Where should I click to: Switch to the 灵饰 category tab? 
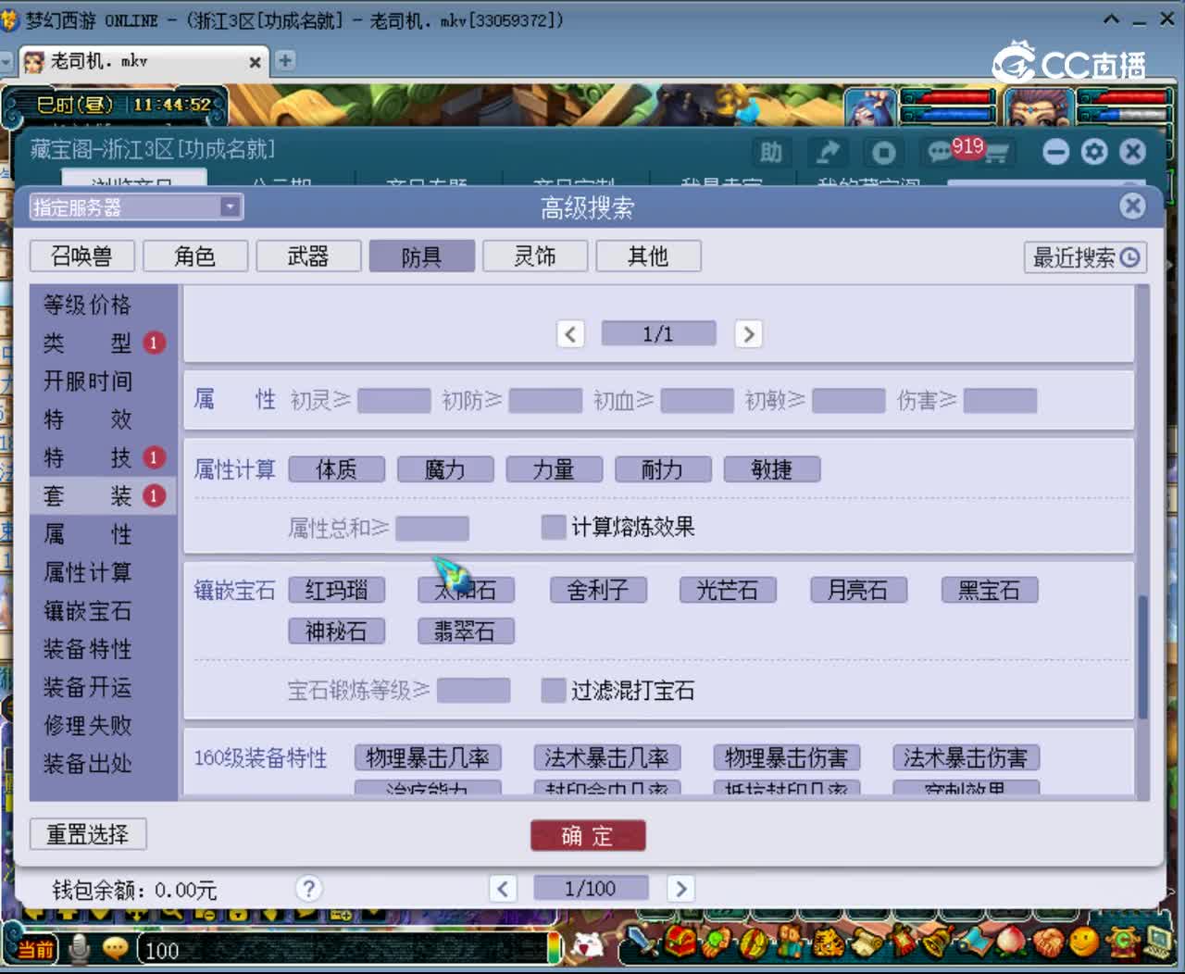click(535, 256)
